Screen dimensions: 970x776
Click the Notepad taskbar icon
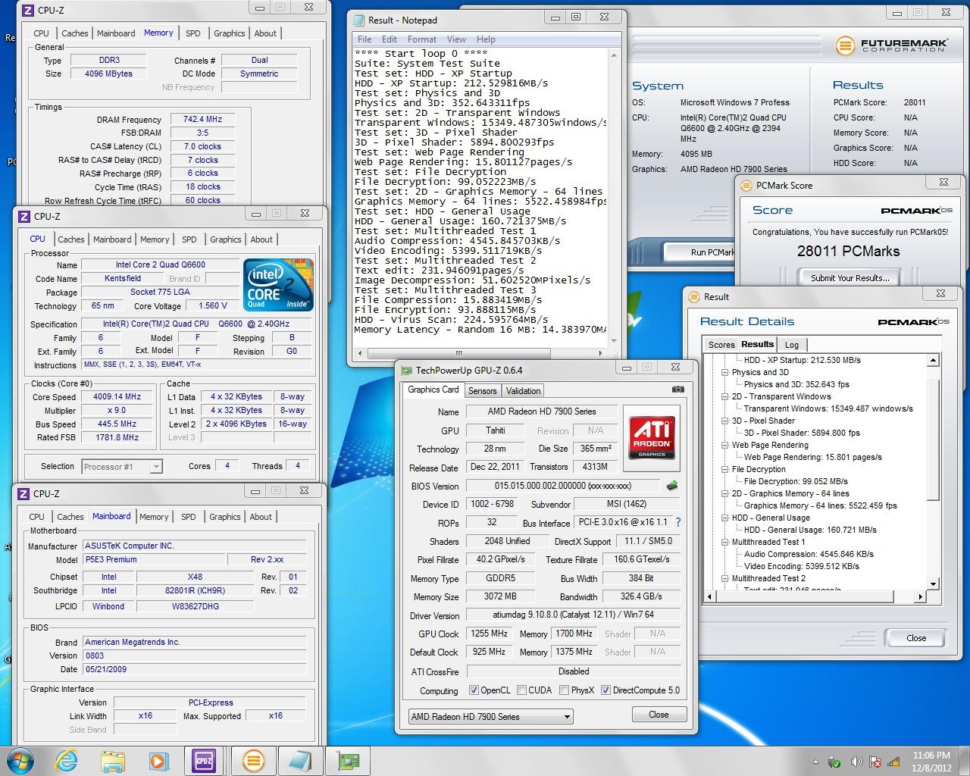pos(300,760)
